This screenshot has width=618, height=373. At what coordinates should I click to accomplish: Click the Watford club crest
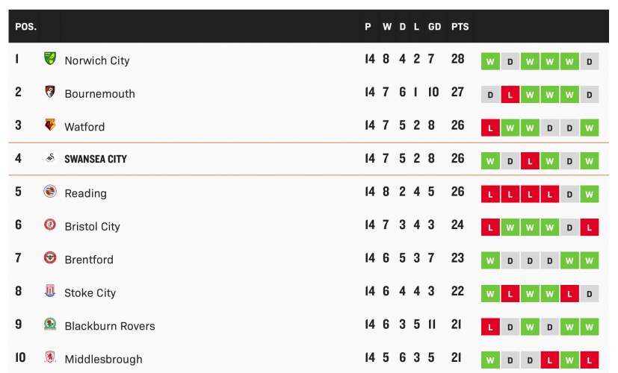(x=50, y=125)
